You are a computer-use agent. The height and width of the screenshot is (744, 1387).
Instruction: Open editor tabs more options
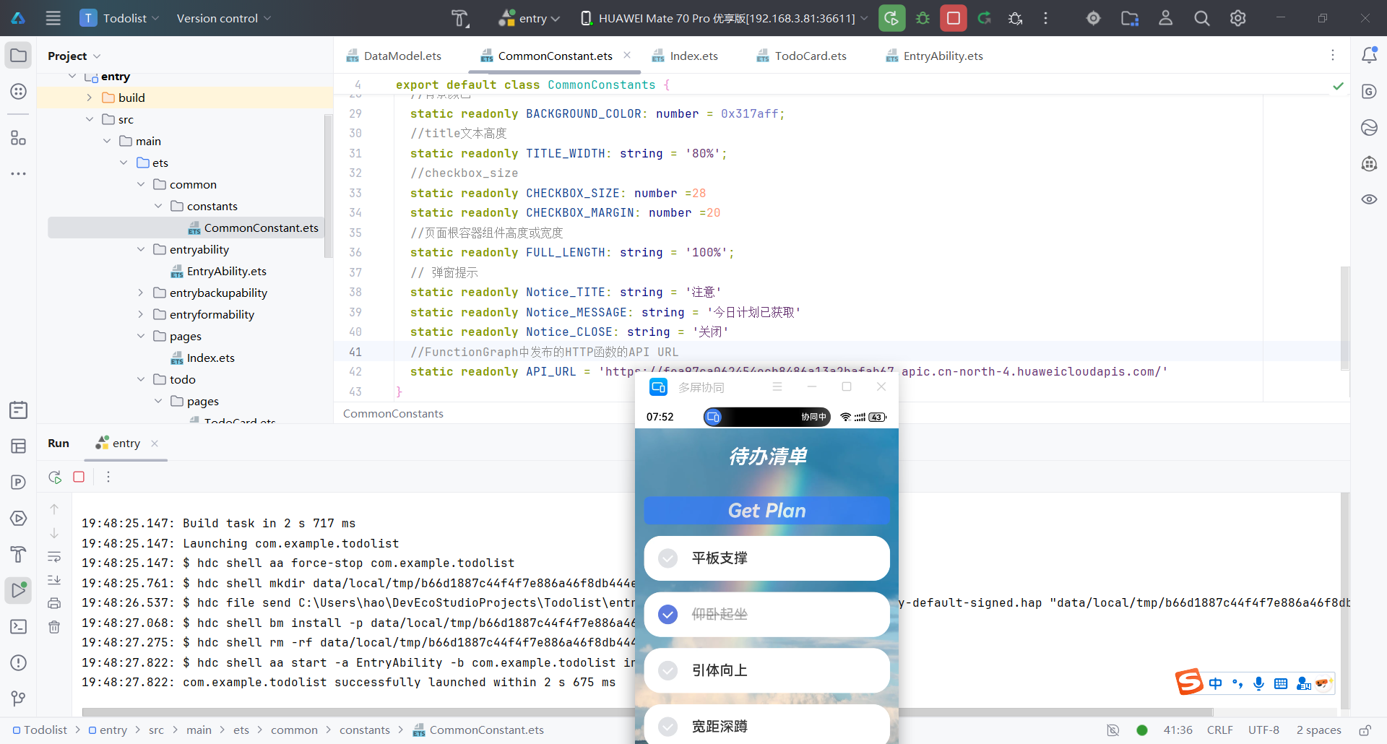(x=1333, y=56)
